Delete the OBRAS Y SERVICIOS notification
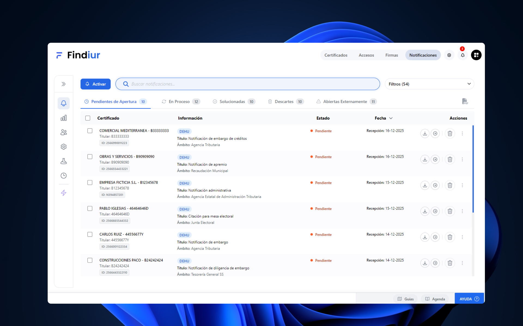Screen dimensions: 523x326 click(450, 159)
